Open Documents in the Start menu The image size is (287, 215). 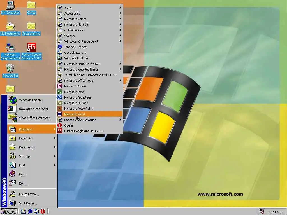click(x=32, y=147)
